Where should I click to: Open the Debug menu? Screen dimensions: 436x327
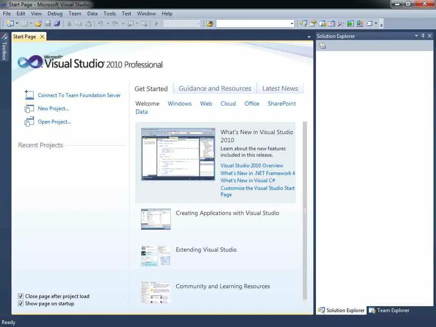[55, 13]
